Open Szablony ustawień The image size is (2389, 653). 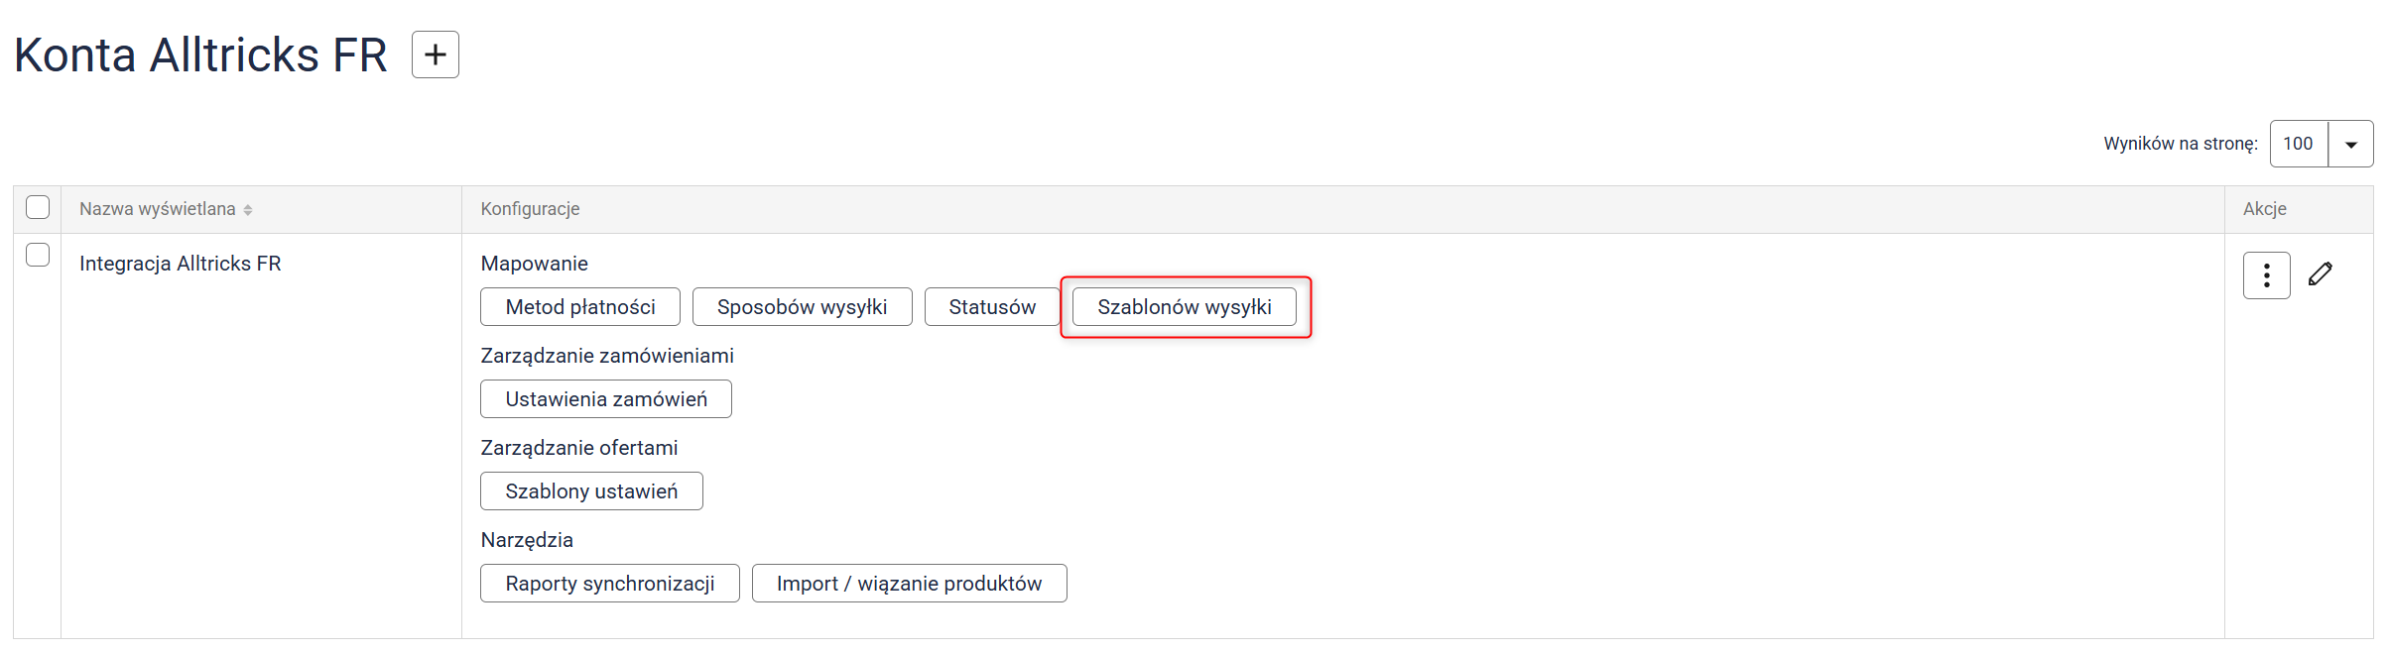591,491
